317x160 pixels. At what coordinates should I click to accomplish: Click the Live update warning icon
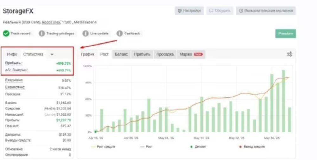(86, 33)
